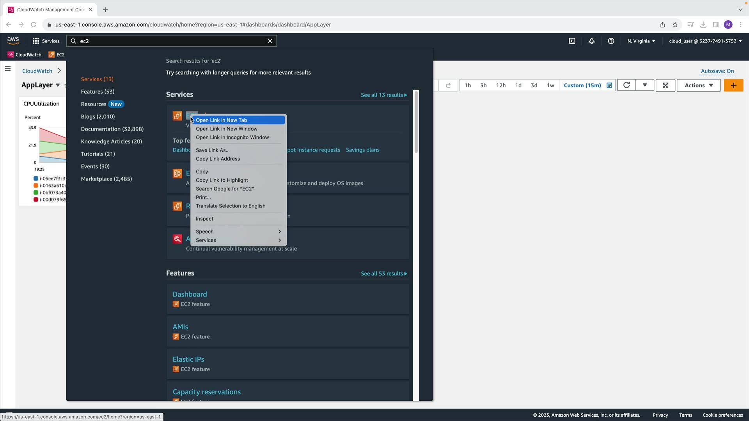Viewport: 749px width, 421px height.
Task: Expand the N. Virginia region dropdown
Action: pyautogui.click(x=641, y=41)
